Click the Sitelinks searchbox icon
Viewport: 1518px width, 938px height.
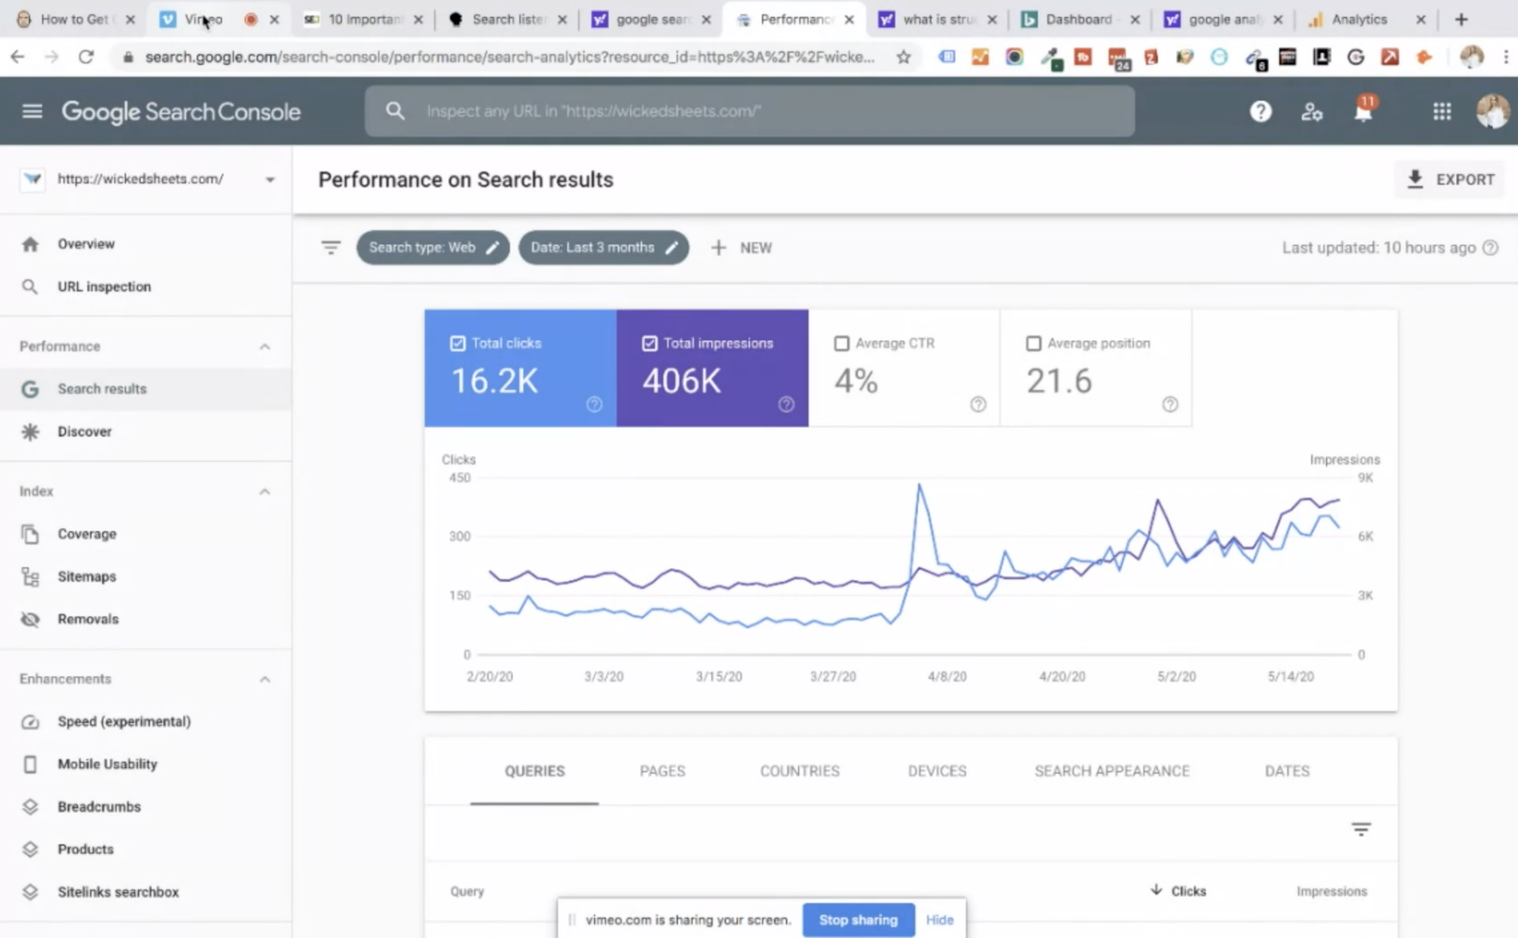[x=30, y=891]
